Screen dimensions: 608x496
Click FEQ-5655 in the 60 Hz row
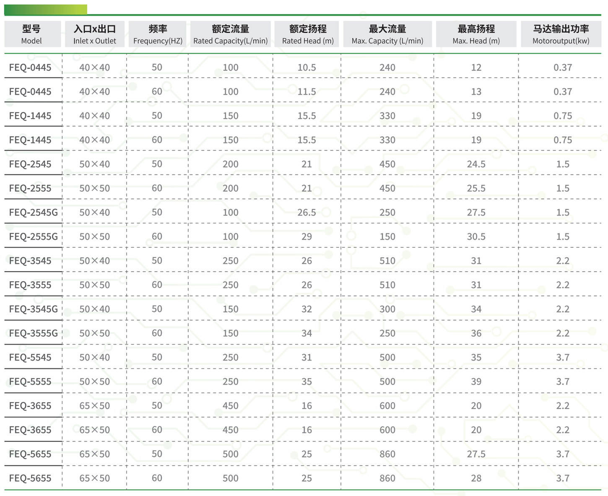tap(30, 478)
